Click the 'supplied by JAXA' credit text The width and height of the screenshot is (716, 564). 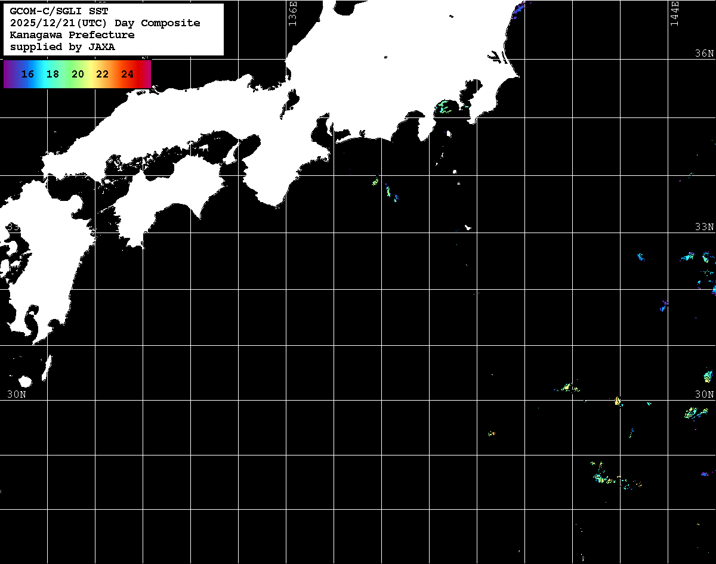pyautogui.click(x=62, y=47)
